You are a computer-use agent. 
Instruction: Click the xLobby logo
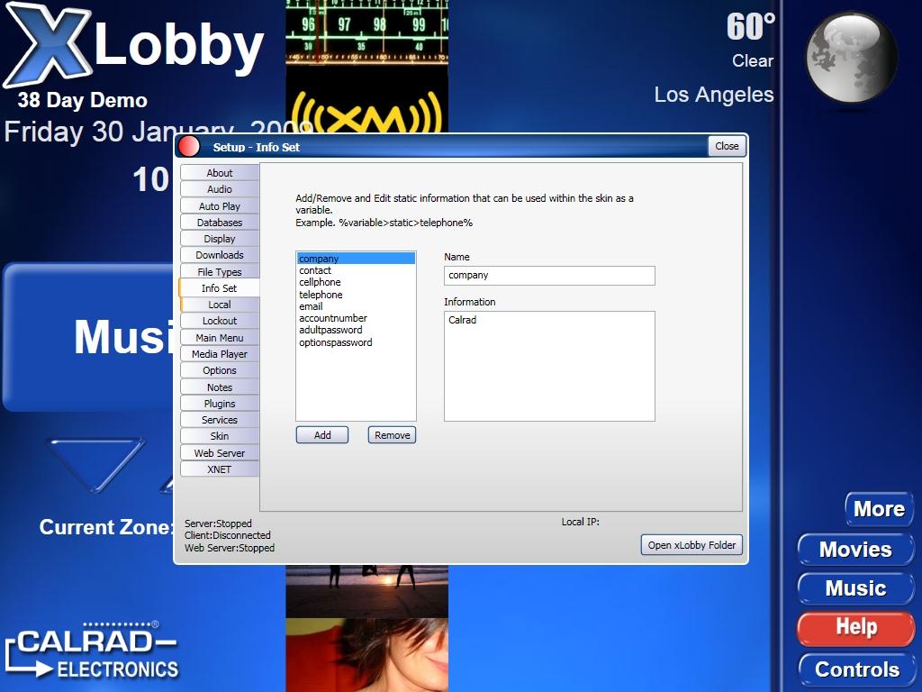click(x=134, y=45)
